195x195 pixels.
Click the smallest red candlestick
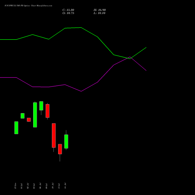[29, 120]
